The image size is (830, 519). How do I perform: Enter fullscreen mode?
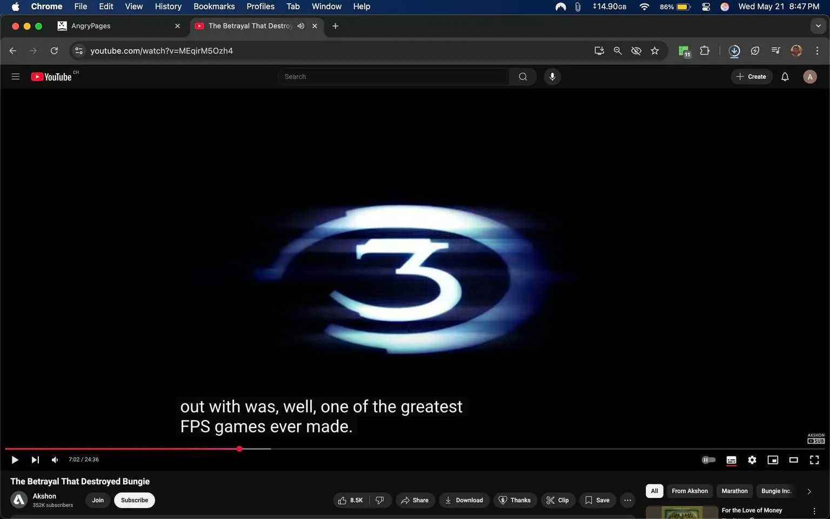814,460
